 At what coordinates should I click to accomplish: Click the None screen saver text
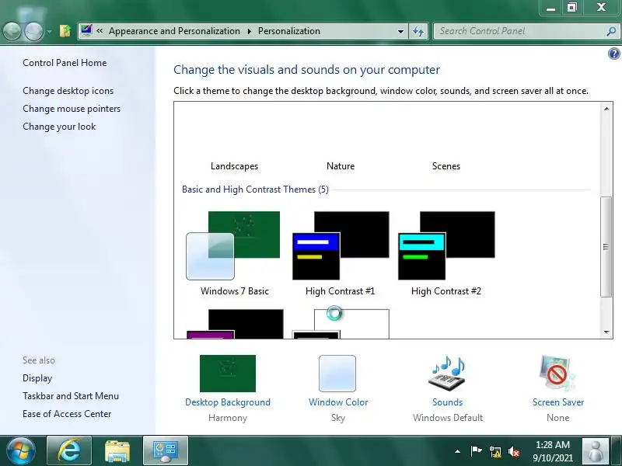557,418
